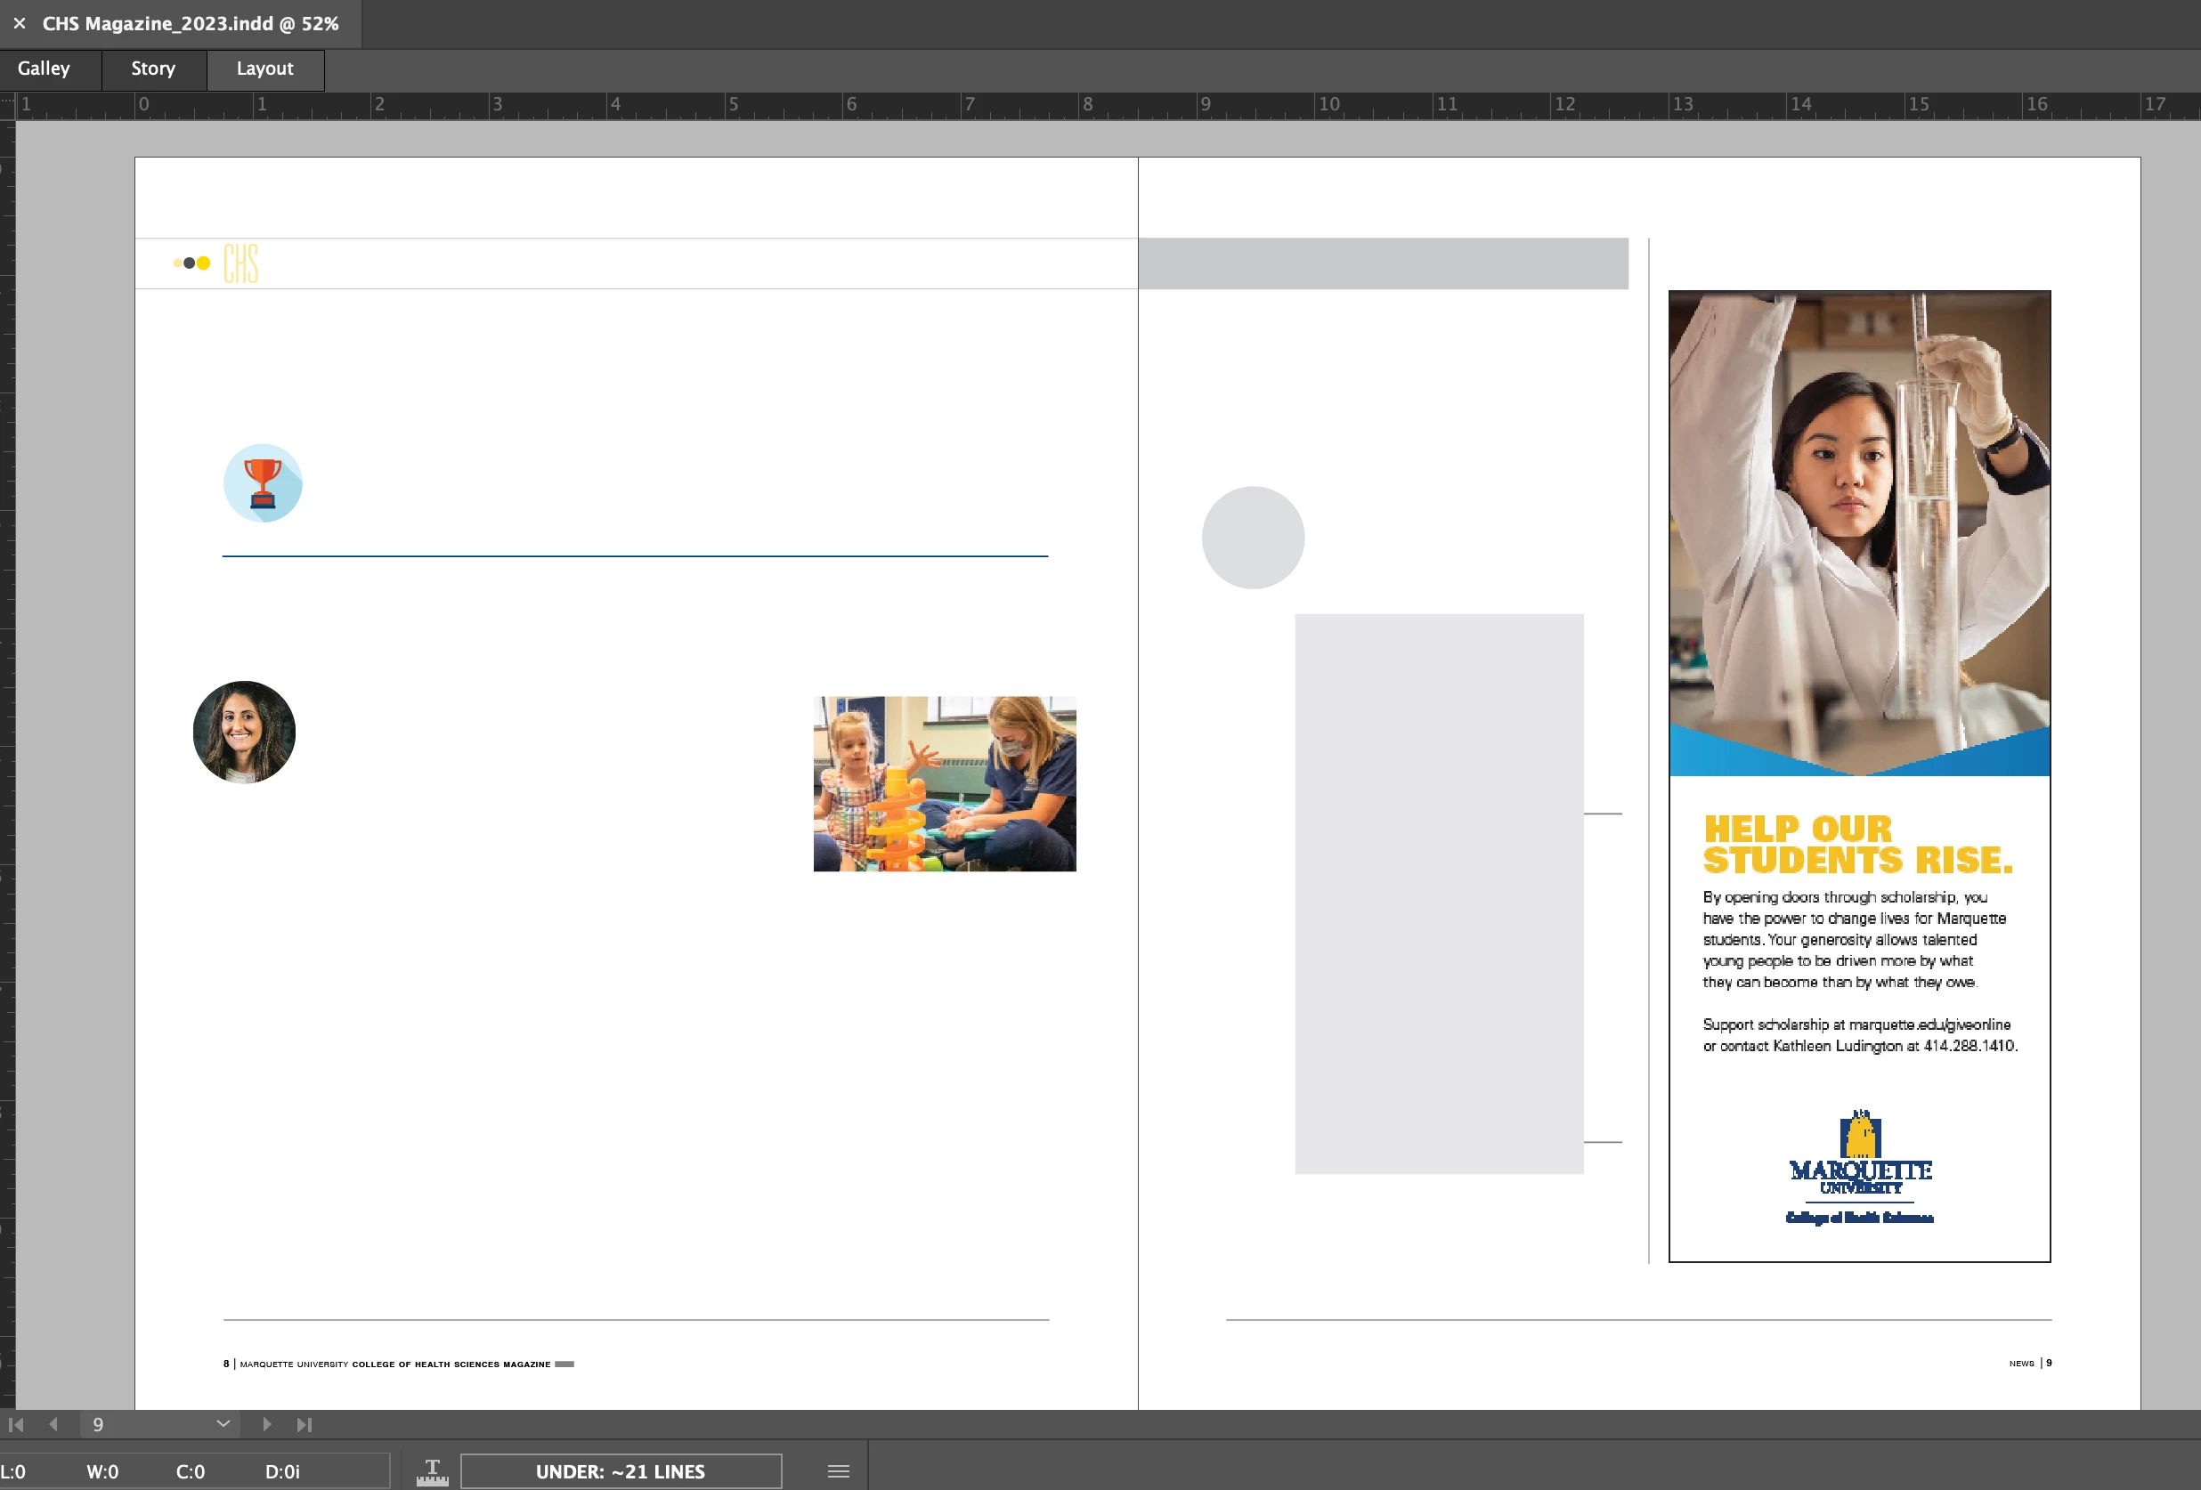Go to first page arrow icon
This screenshot has height=1490, width=2201.
(x=16, y=1425)
